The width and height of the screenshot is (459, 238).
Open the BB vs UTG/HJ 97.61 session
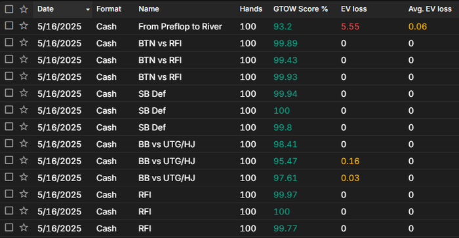[167, 178]
